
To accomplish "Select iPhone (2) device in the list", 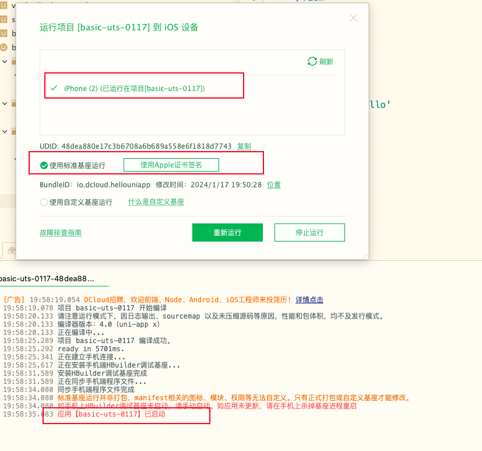I will coord(134,88).
